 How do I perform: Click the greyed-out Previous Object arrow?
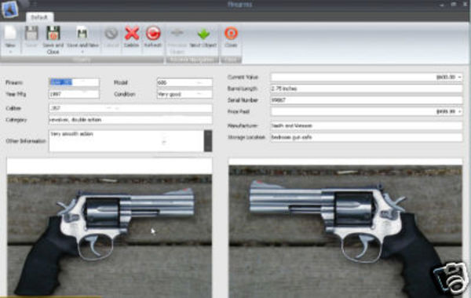pos(177,33)
